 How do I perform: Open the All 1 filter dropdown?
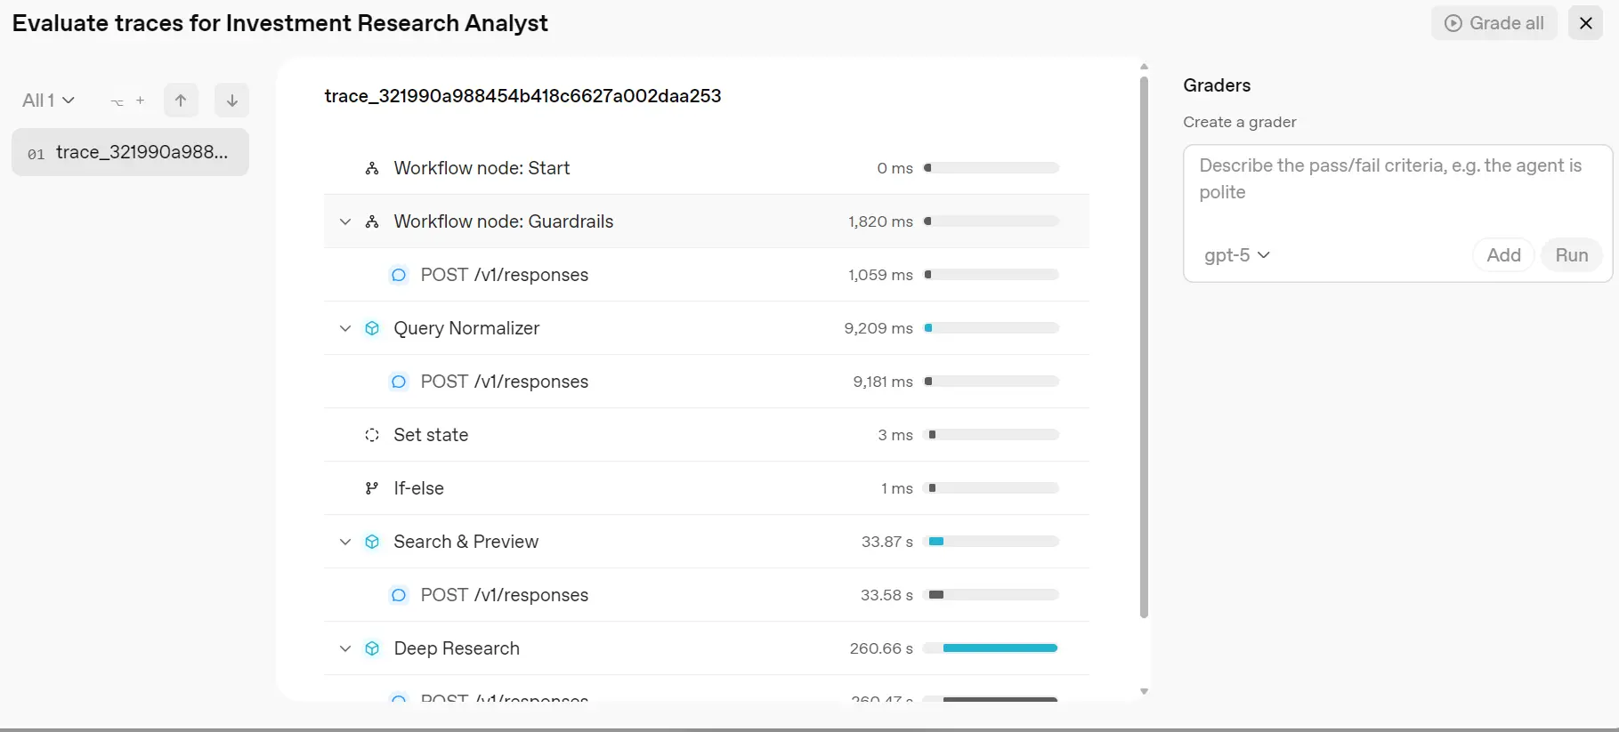pos(48,101)
